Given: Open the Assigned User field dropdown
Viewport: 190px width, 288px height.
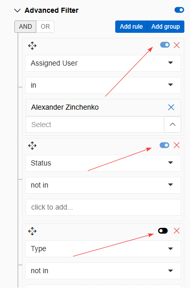Looking at the screenshot, I should (103, 63).
